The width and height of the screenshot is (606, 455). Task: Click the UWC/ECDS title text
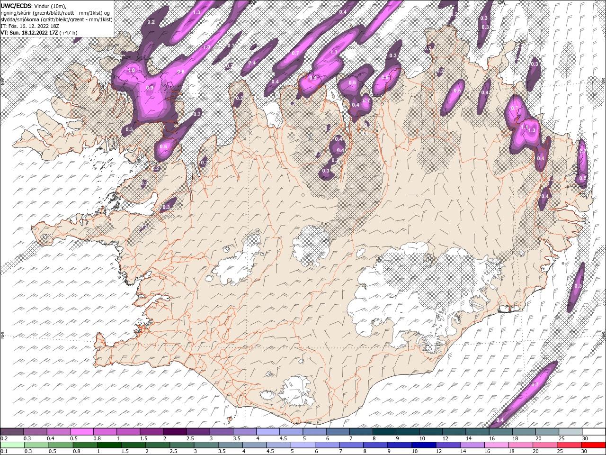pyautogui.click(x=16, y=5)
